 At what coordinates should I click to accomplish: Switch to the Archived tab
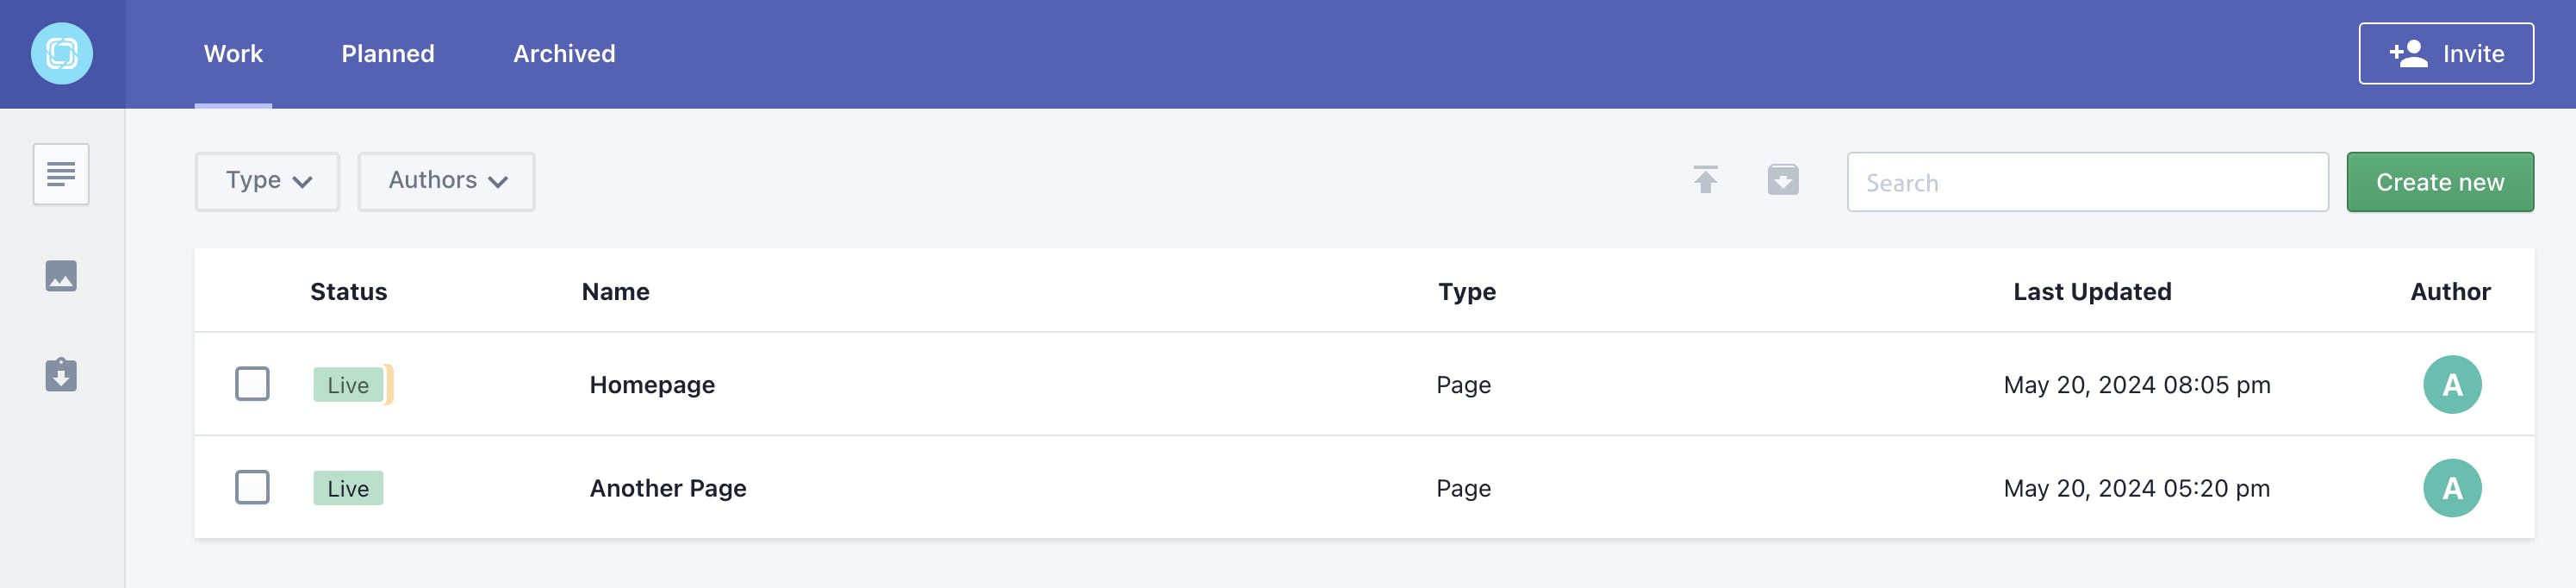[564, 54]
